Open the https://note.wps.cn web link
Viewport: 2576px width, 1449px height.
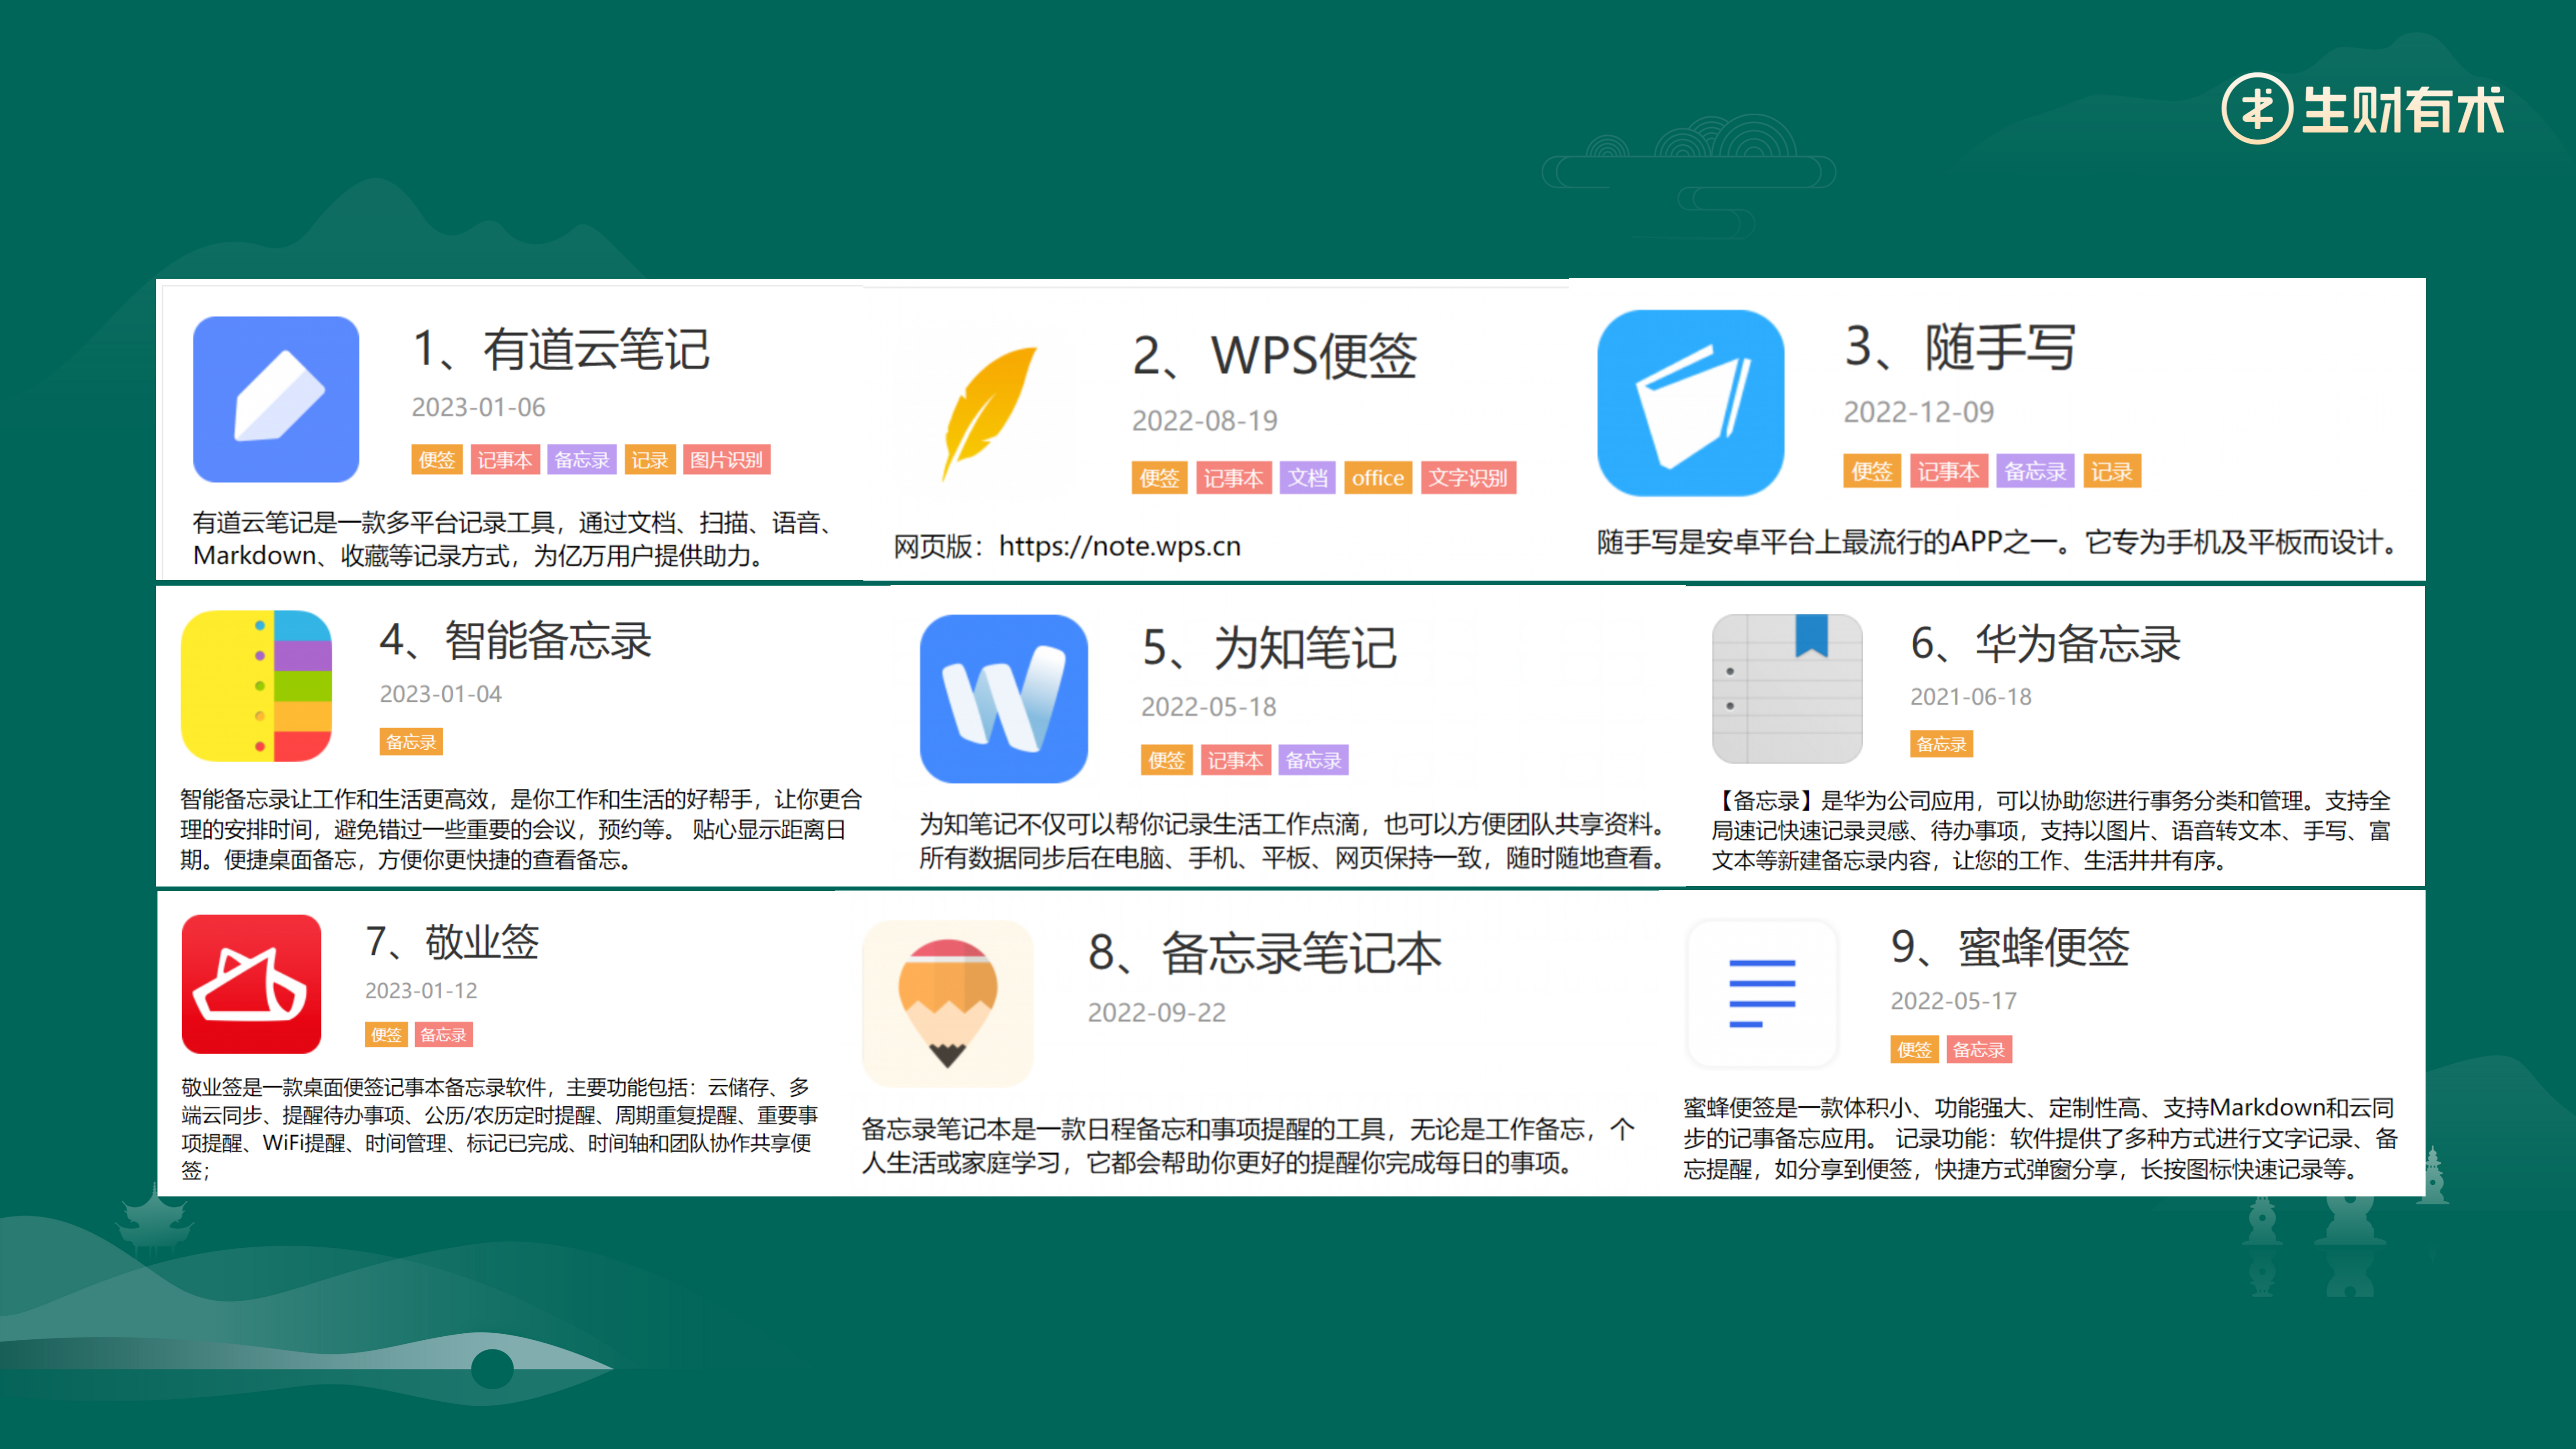point(1120,546)
